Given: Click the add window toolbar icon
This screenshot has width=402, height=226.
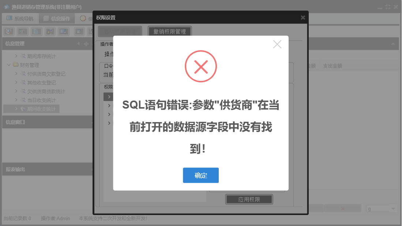Looking at the screenshot, I should (x=79, y=31).
